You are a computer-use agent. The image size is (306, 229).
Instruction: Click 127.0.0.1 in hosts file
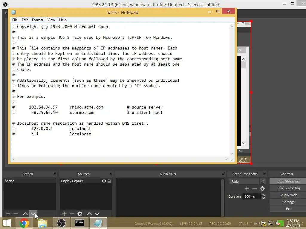42,129
